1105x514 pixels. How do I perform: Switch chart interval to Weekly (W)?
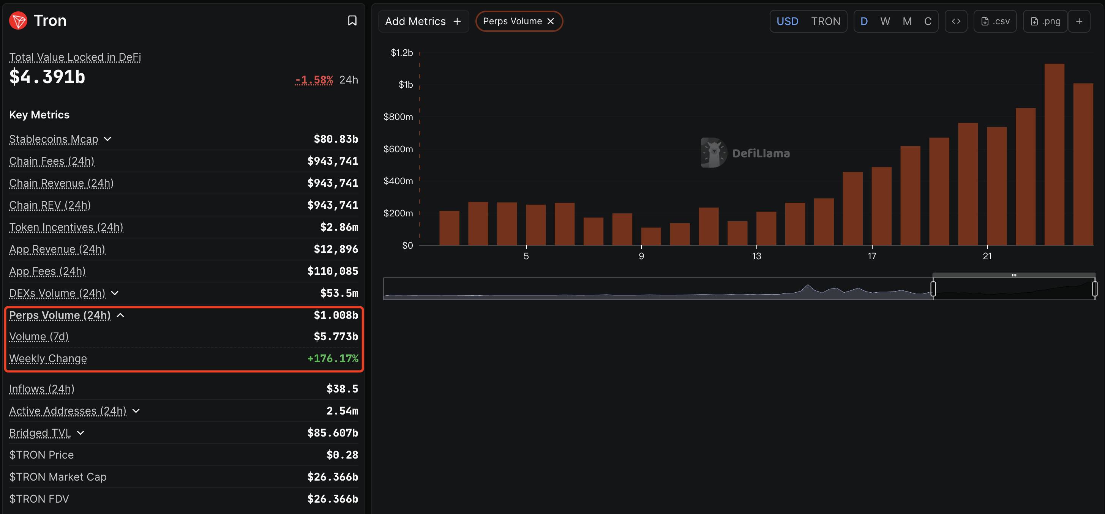click(x=885, y=21)
